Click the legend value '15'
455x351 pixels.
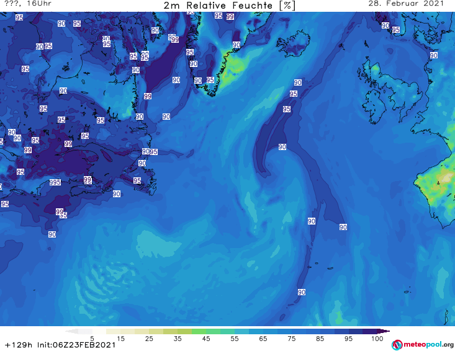120,339
